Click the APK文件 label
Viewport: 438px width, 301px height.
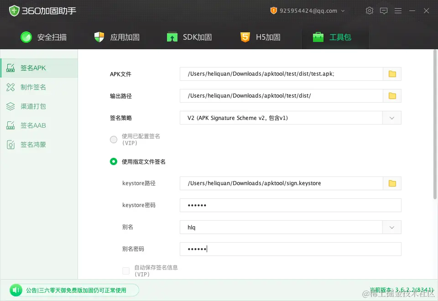(x=120, y=74)
